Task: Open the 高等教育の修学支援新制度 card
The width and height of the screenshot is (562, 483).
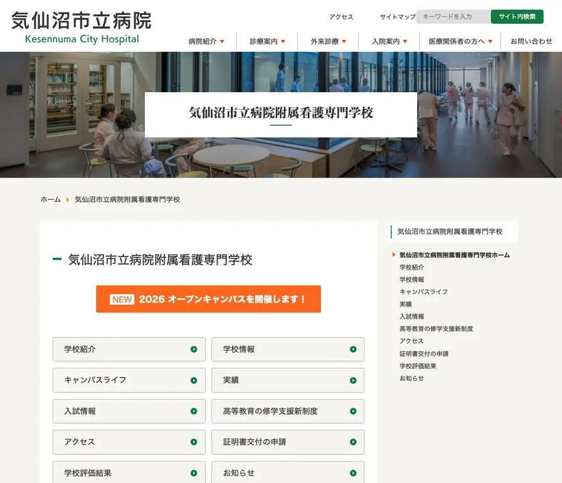Action: click(288, 411)
